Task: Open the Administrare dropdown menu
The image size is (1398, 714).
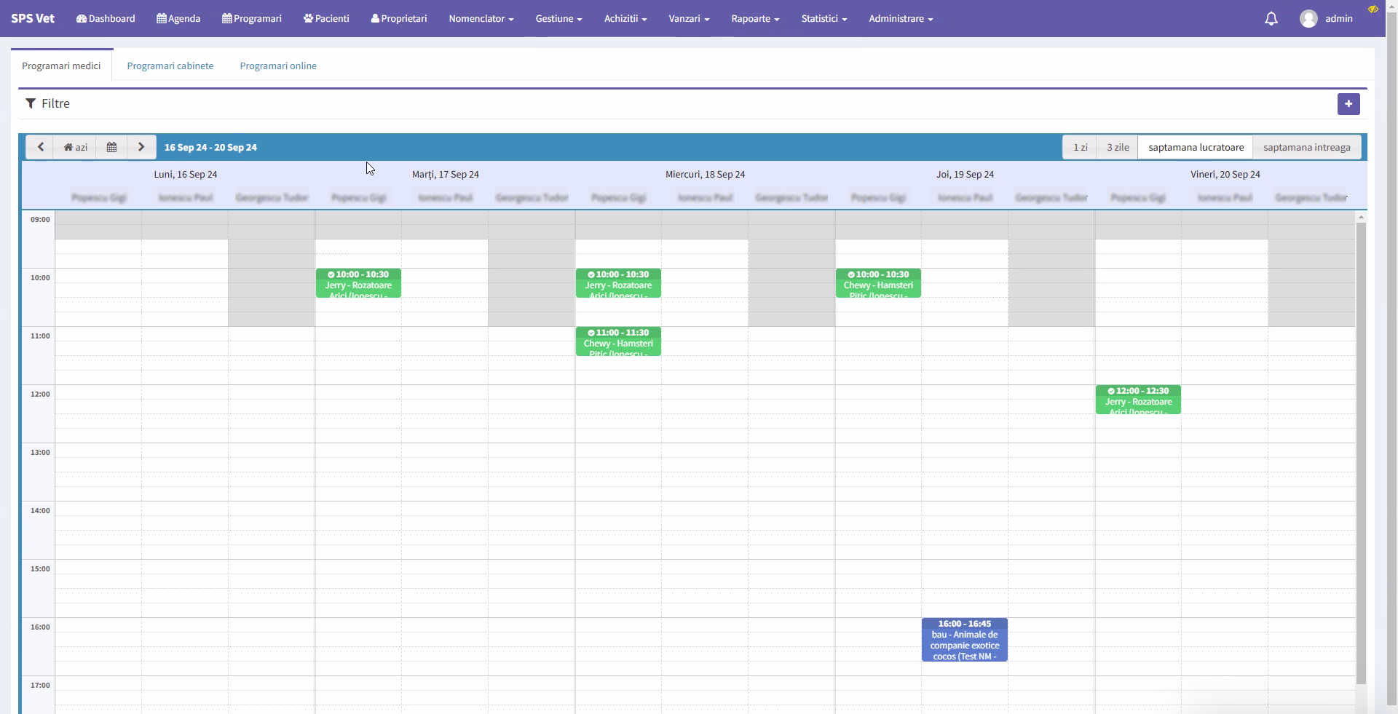Action: pos(900,19)
